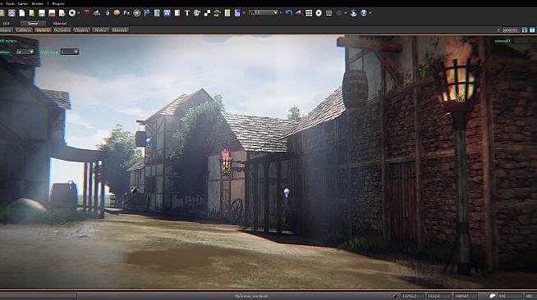Viewport: 537px width, 300px height.
Task: Click the dark red layered stack icon
Action: click(87, 13)
